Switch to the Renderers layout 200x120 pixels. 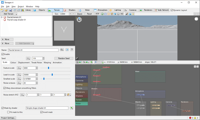(146, 10)
